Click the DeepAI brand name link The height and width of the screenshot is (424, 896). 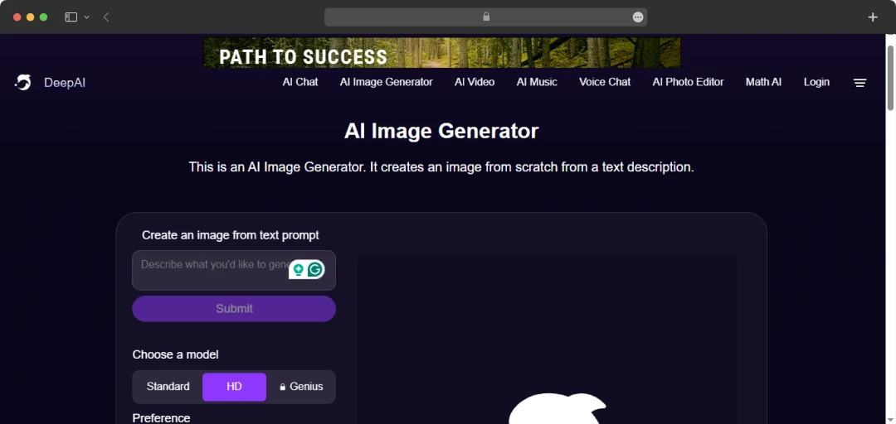pos(65,83)
